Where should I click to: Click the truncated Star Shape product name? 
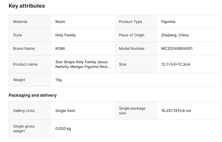click(83, 64)
